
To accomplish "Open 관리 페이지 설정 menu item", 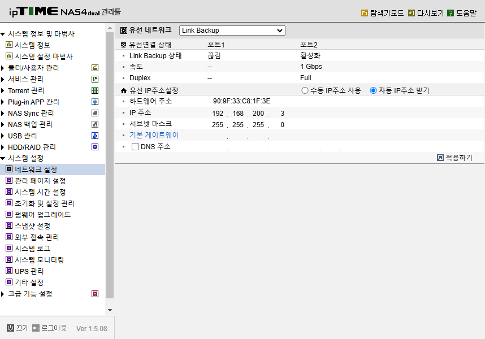I will [40, 181].
